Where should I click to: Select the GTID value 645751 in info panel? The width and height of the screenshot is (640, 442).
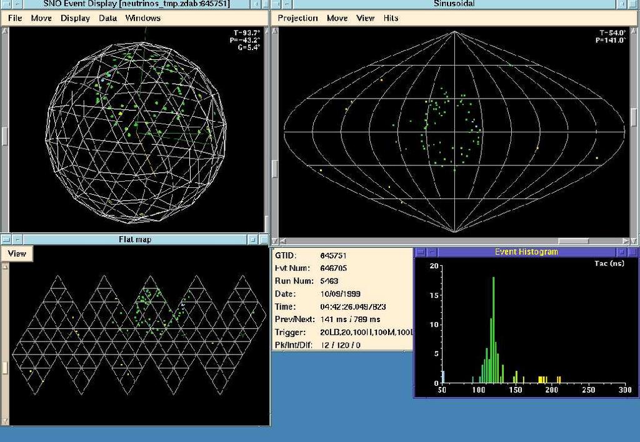click(x=333, y=256)
